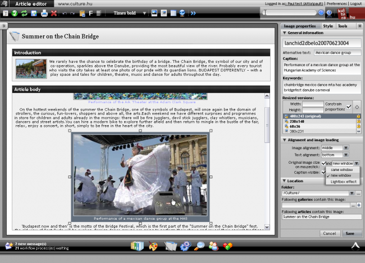
Task: Click the Width input field
Action: point(313,104)
